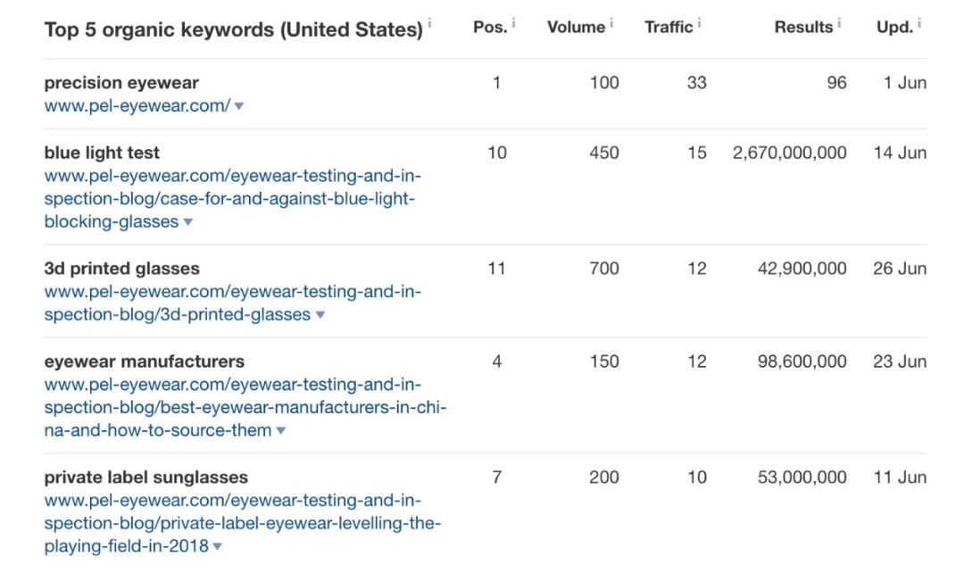
Task: Click info icon beside Top 5 organic keywords heading
Action: [x=429, y=23]
